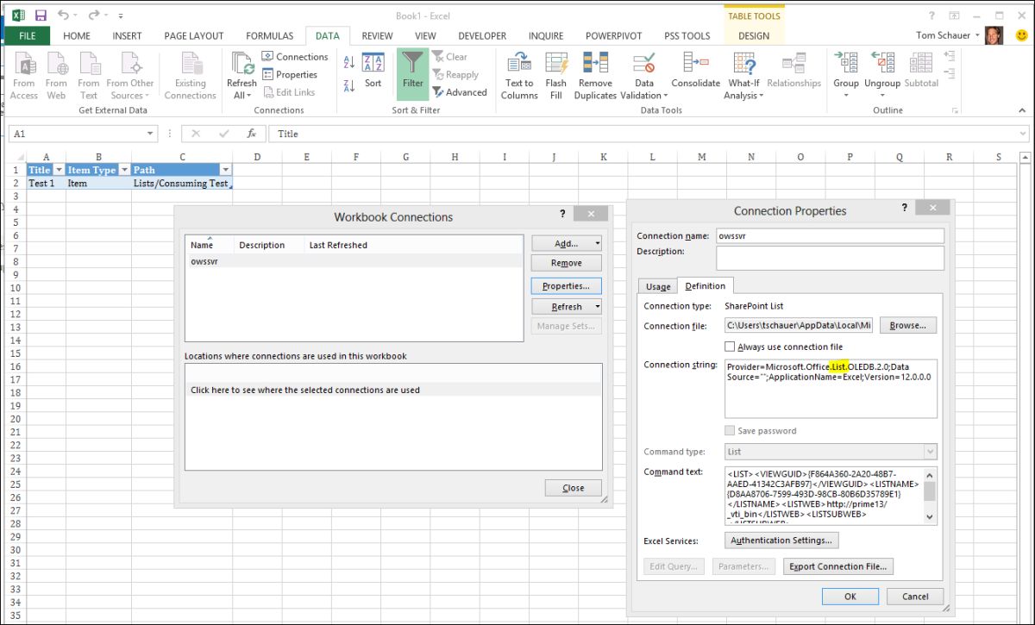This screenshot has width=1035, height=625.
Task: Close the Workbook Connections dialog with Close button
Action: pos(573,488)
